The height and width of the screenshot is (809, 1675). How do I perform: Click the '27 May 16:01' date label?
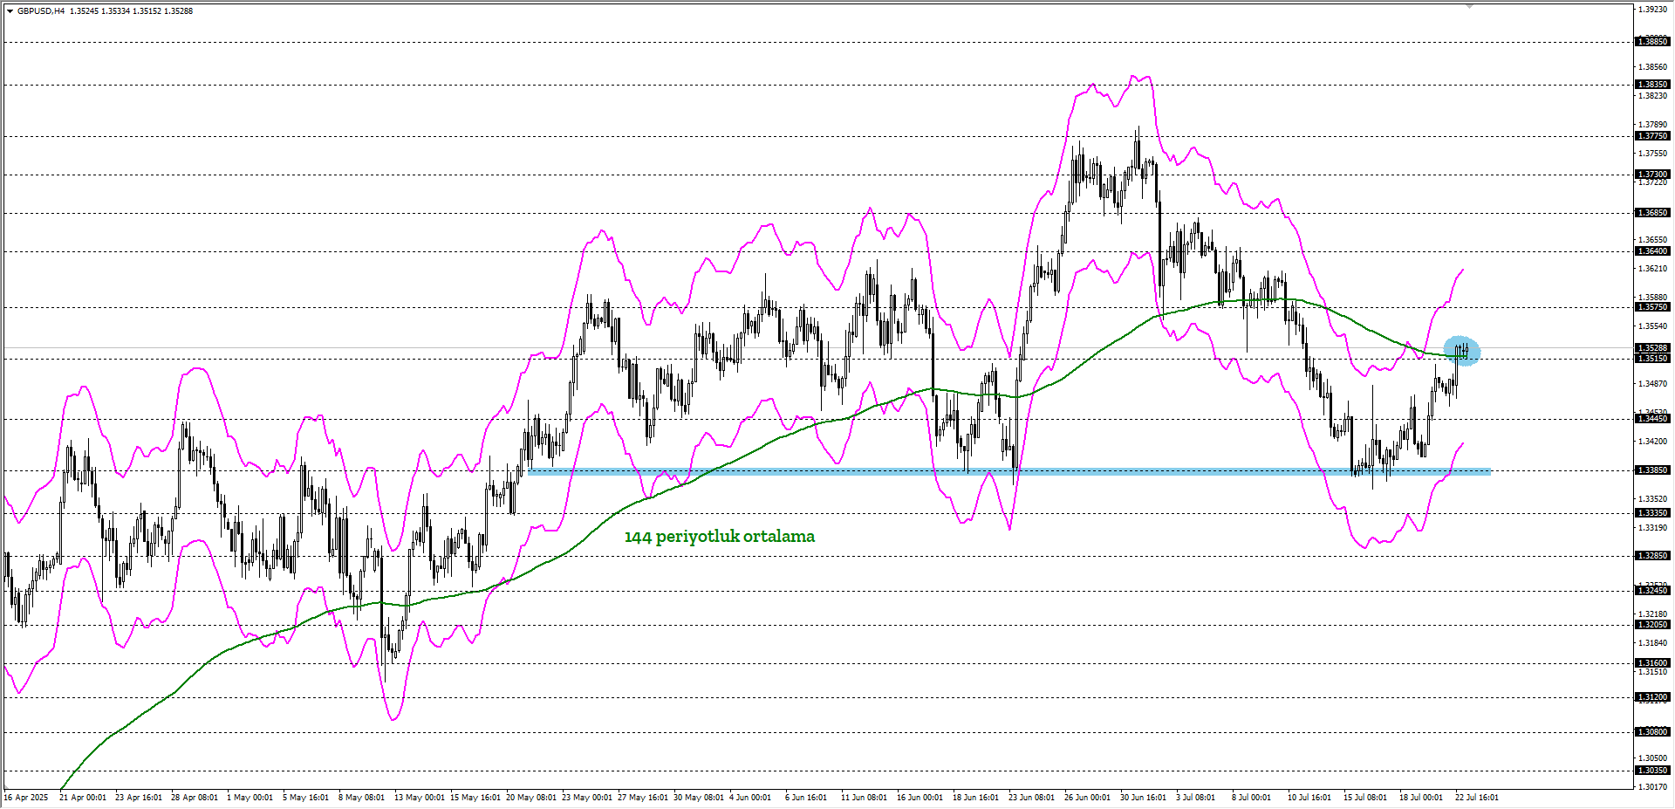(x=642, y=798)
